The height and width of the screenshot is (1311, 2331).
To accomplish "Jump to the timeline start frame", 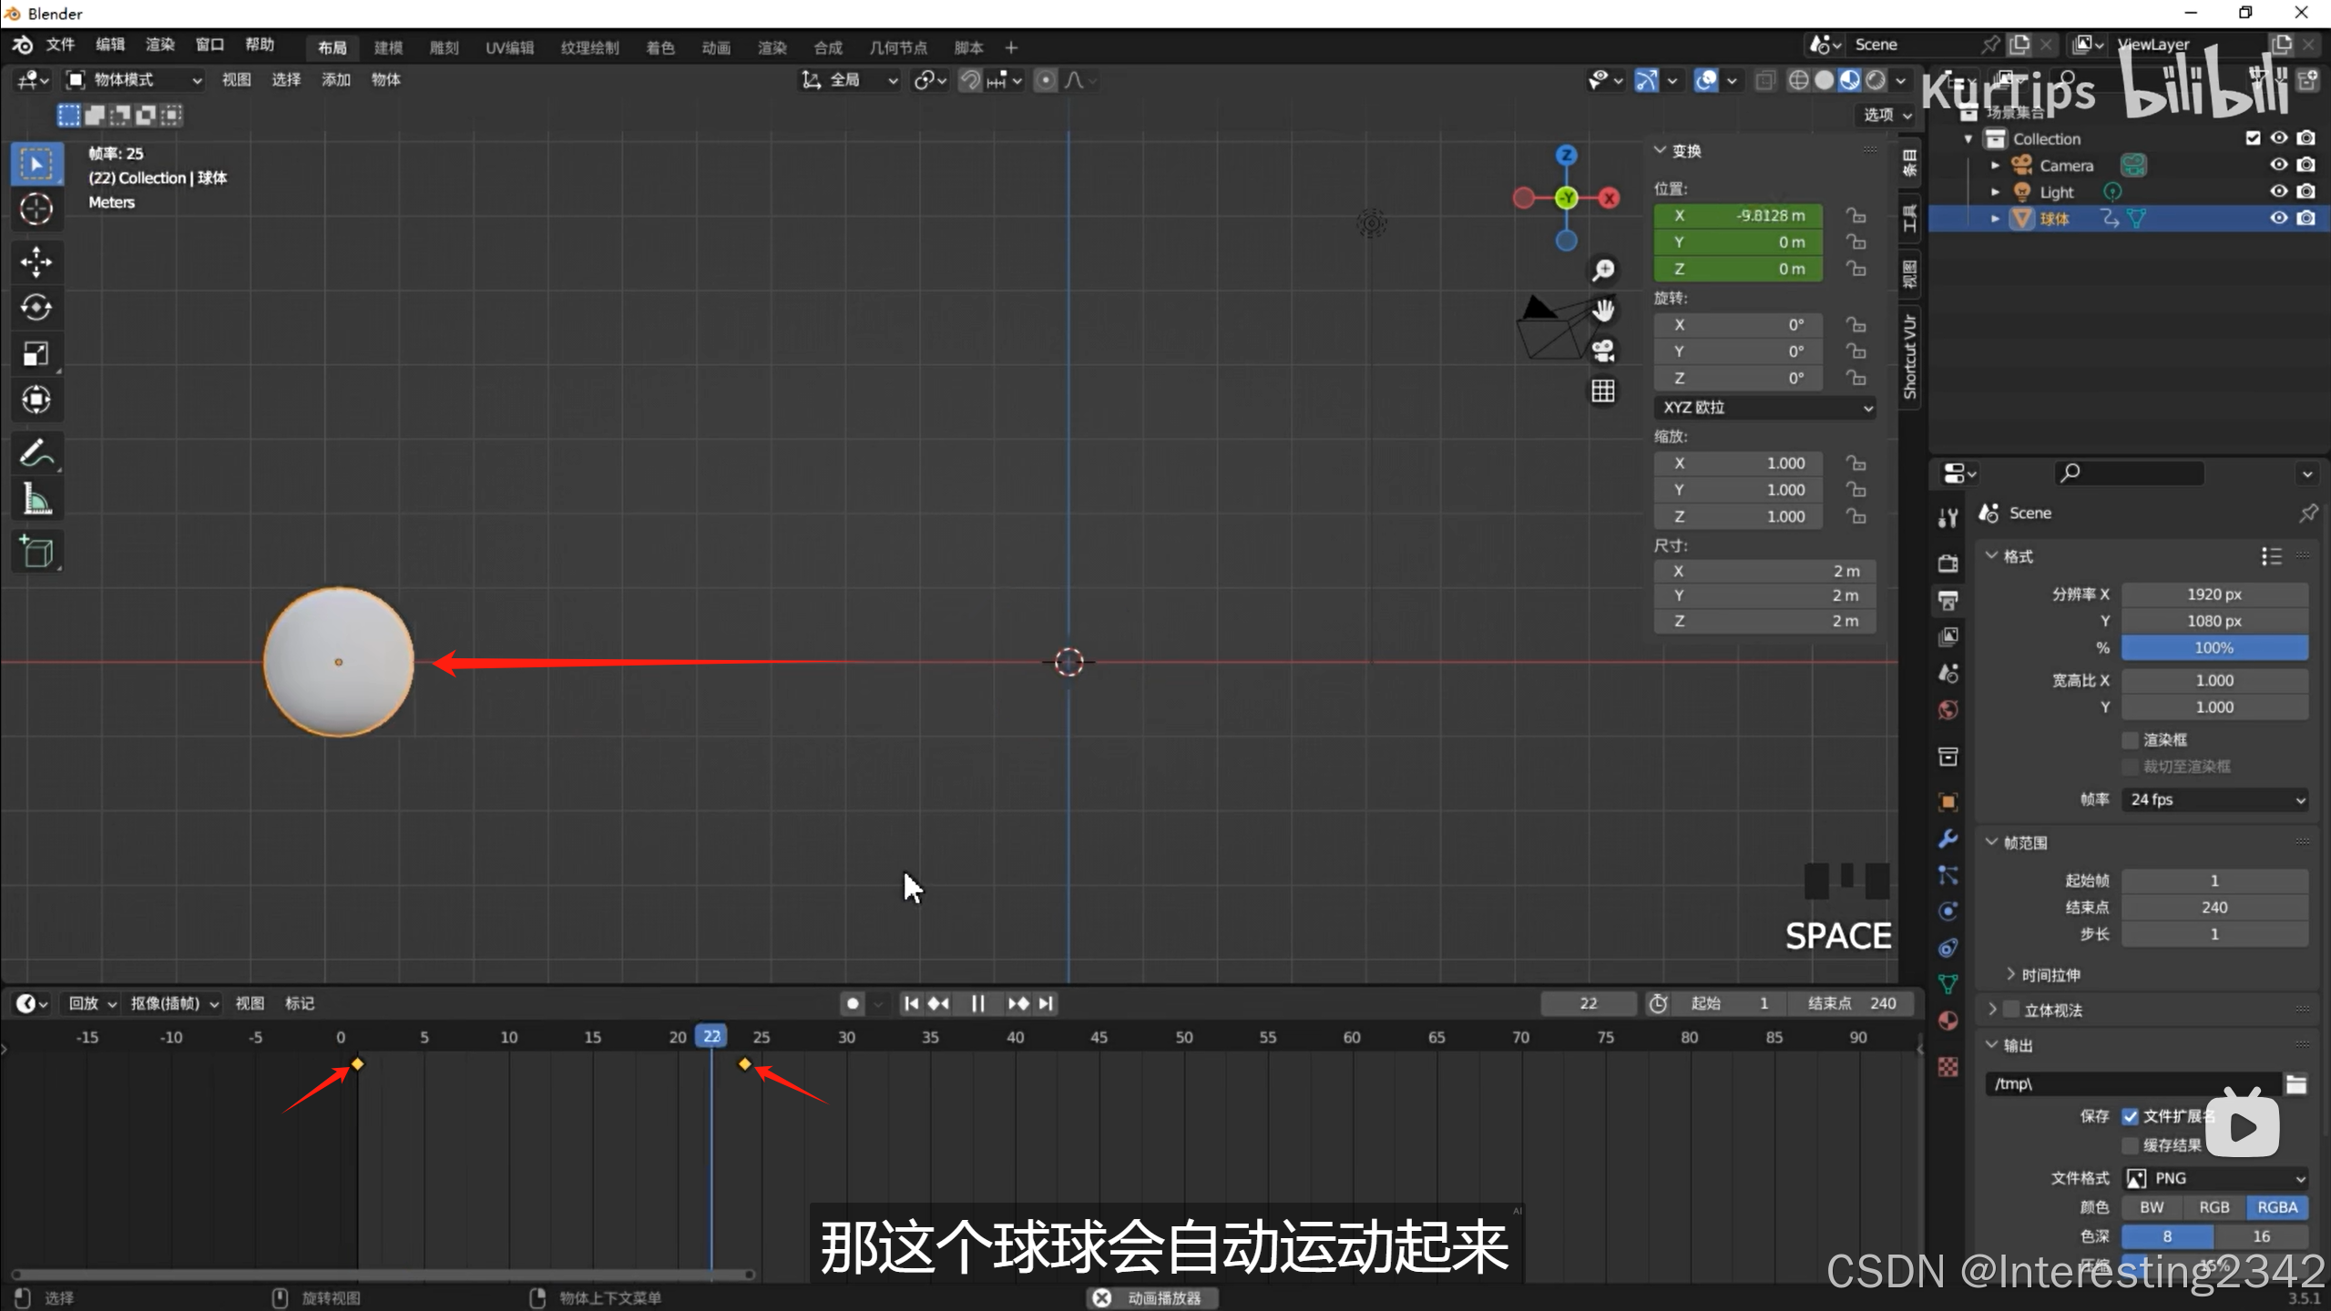I will click(x=911, y=1003).
